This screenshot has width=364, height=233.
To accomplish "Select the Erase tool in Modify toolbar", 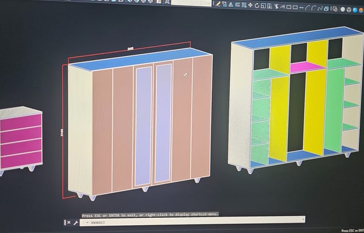I will pyautogui.click(x=218, y=4).
